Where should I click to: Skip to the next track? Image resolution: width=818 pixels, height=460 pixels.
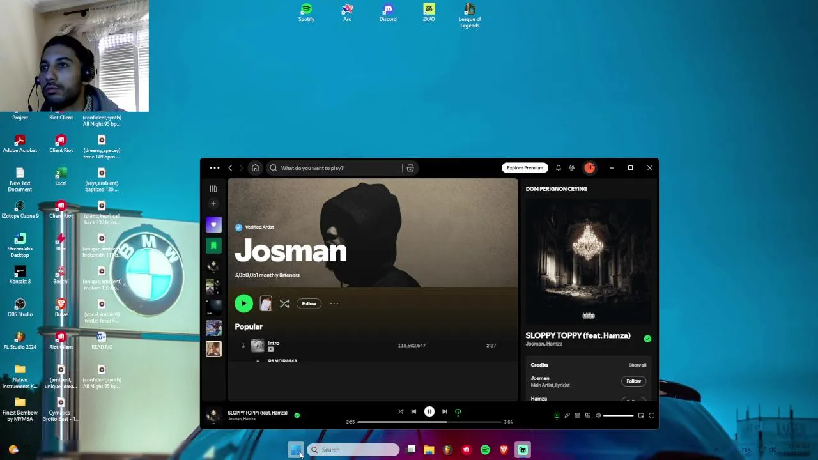tap(445, 412)
